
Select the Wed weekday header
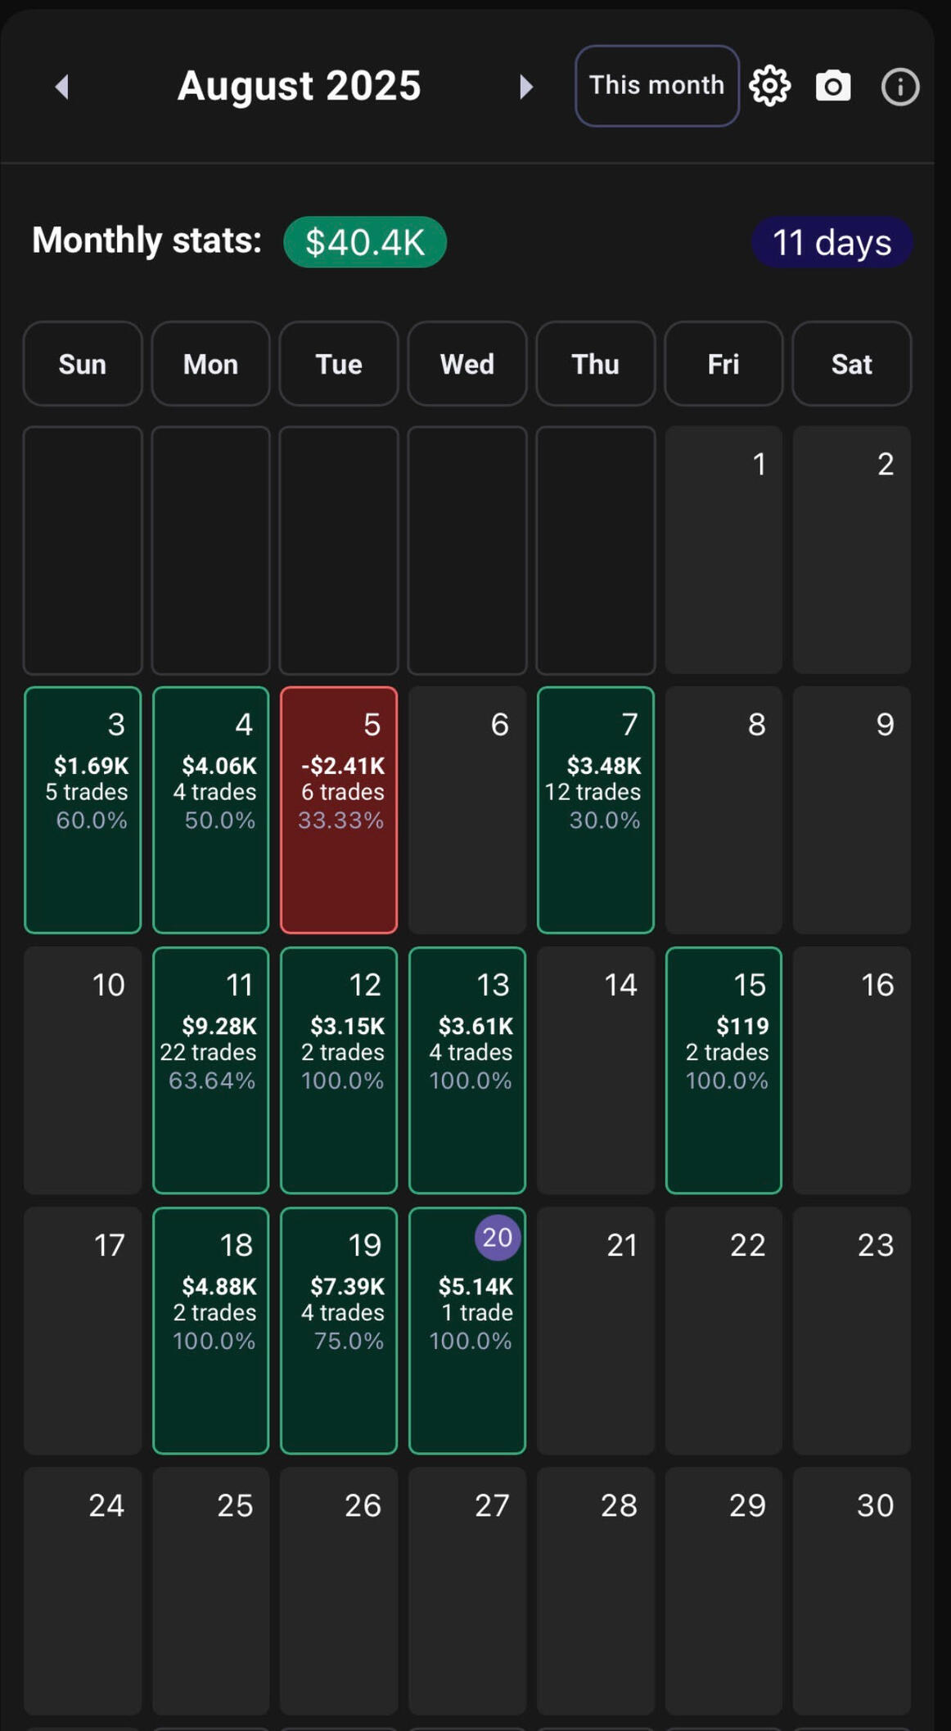point(467,364)
